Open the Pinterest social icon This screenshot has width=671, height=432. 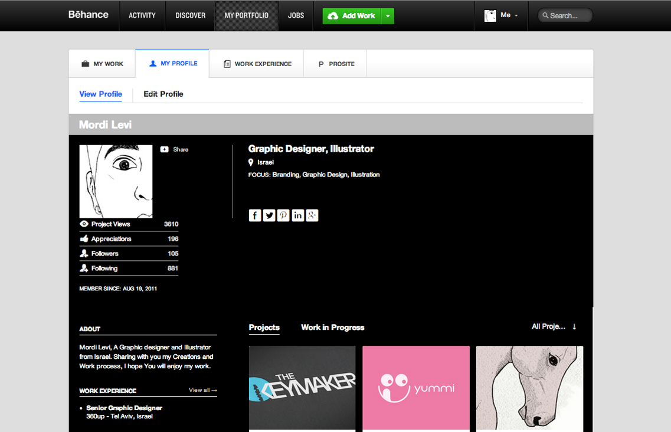click(x=283, y=215)
